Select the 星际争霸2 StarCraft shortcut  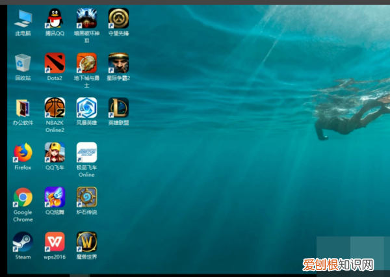tap(118, 63)
